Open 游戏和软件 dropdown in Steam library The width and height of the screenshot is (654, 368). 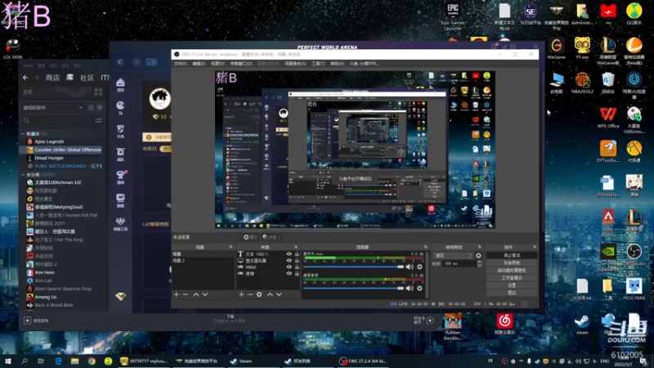53,108
